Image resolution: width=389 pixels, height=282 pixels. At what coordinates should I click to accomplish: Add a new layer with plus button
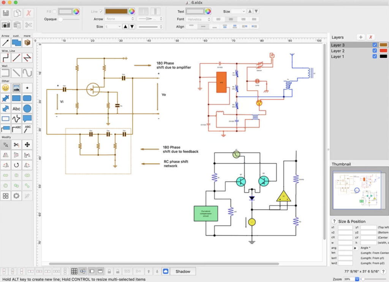tap(361, 37)
